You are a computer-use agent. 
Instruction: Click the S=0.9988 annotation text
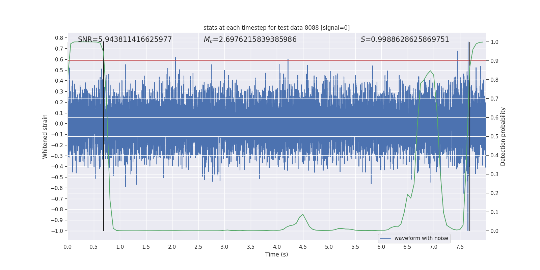pyautogui.click(x=405, y=39)
